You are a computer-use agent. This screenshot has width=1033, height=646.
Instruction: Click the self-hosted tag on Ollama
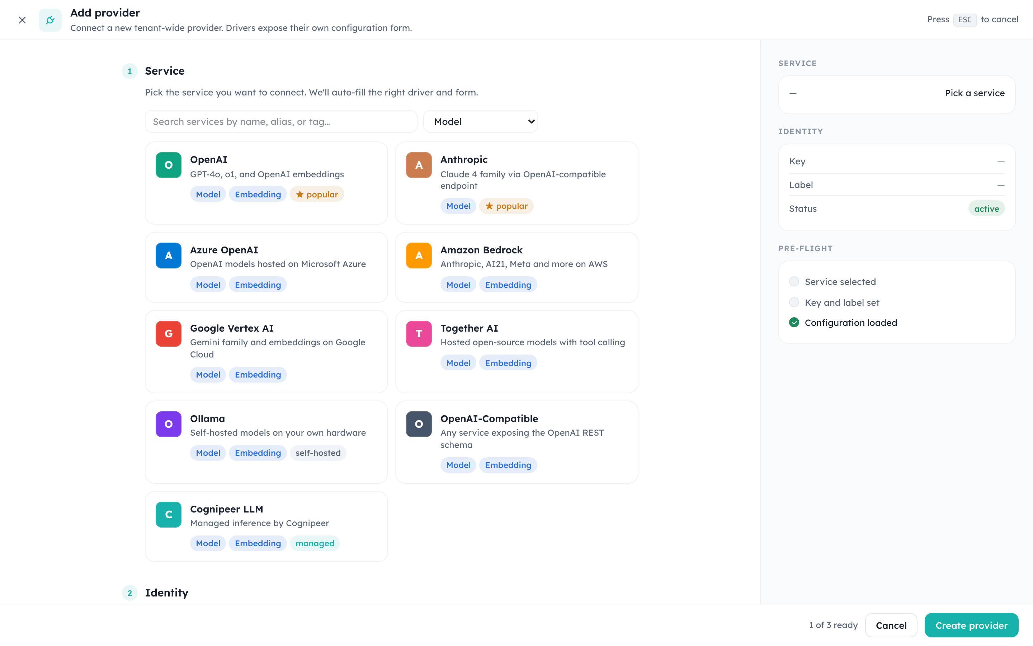coord(318,453)
